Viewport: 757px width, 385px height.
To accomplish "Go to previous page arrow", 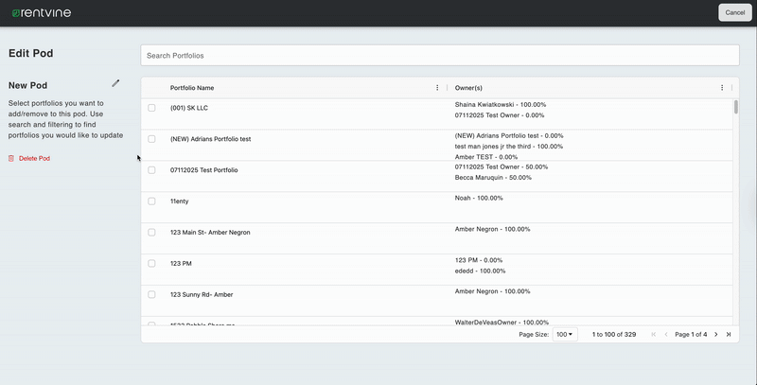I will pos(666,335).
